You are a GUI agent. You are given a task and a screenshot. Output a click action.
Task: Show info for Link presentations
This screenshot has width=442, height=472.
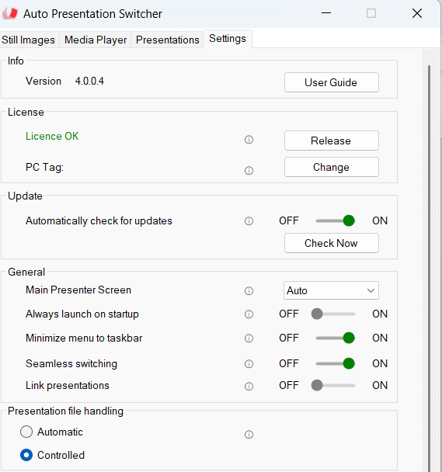pos(249,386)
